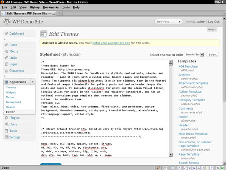This screenshot has width=226, height=170.
Task: Open the File menu
Action: 4,7
